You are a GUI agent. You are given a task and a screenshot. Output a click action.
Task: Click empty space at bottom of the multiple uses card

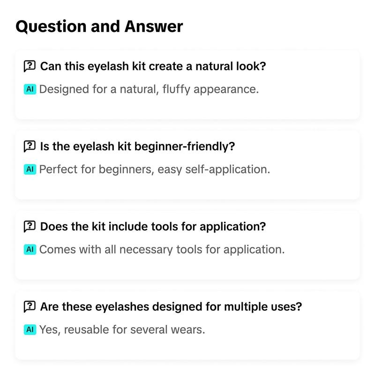click(x=187, y=349)
